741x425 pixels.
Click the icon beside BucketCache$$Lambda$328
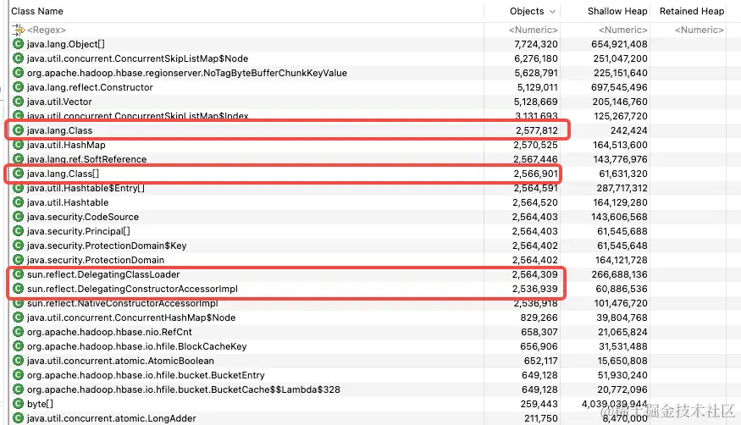[x=18, y=389]
